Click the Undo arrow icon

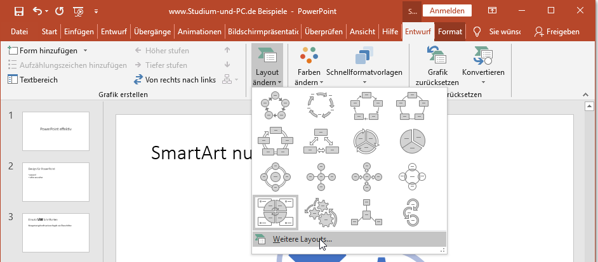click(x=37, y=11)
